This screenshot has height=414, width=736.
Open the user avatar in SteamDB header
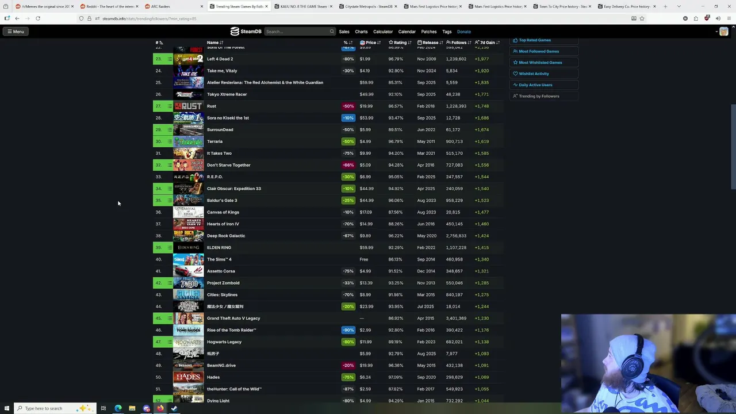723,32
